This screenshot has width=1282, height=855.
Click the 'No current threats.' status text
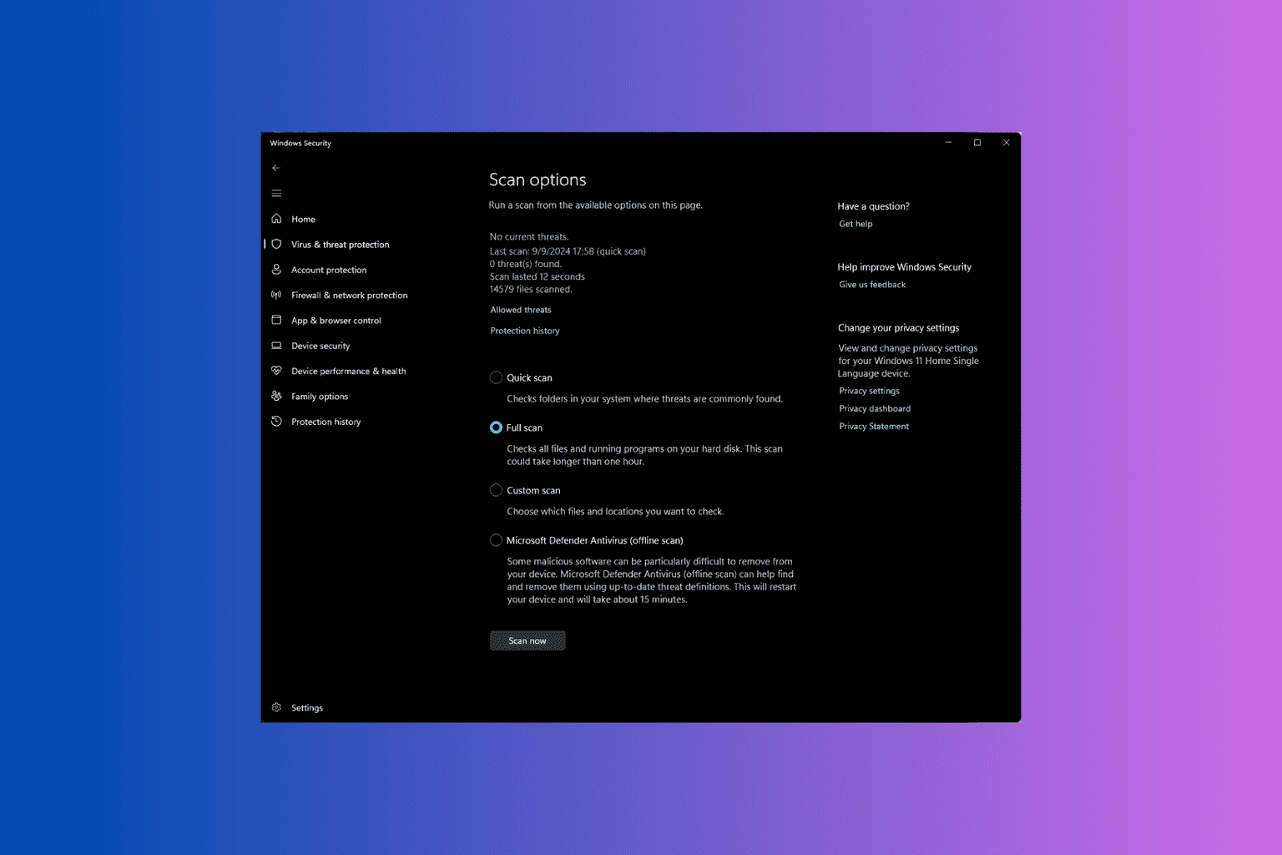(x=529, y=237)
